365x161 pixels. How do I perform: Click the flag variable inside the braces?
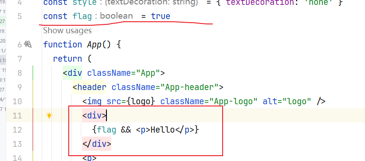pyautogui.click(x=106, y=130)
